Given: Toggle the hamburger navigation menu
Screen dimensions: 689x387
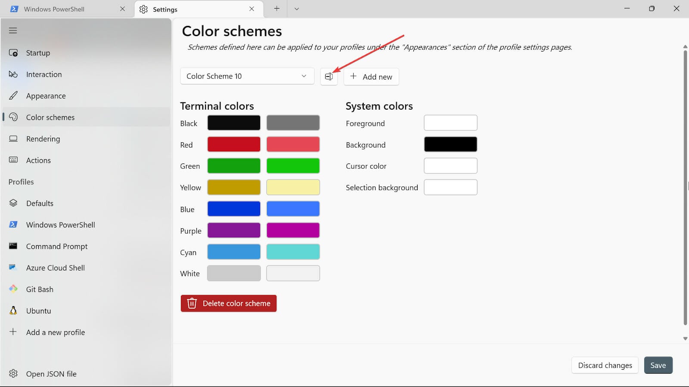Looking at the screenshot, I should (13, 31).
